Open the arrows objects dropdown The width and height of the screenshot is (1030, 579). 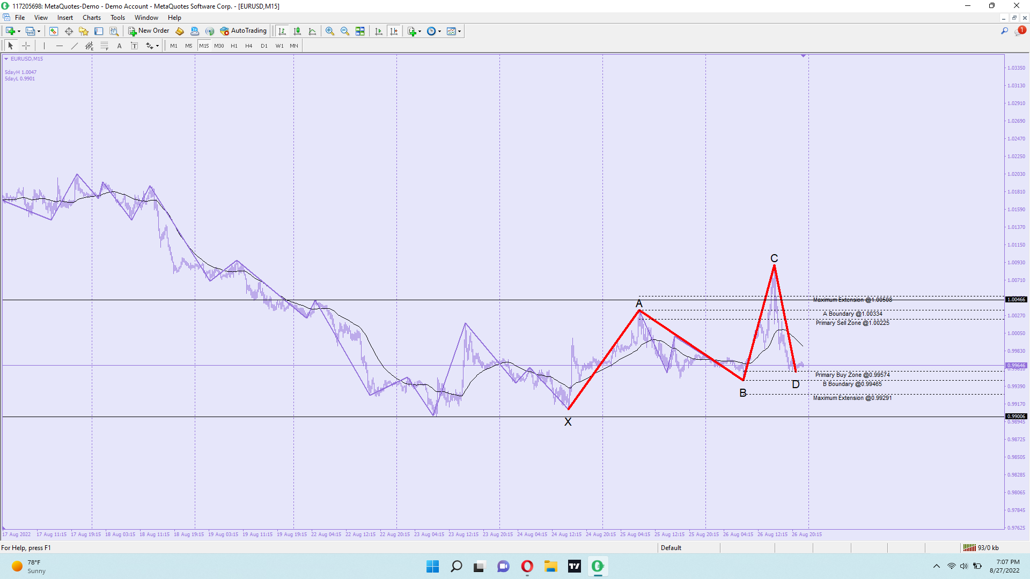(x=152, y=46)
